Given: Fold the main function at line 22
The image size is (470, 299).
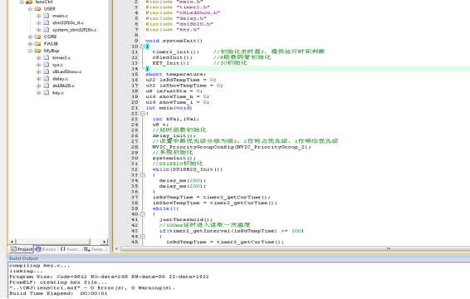Looking at the screenshot, I should pyautogui.click(x=143, y=113).
